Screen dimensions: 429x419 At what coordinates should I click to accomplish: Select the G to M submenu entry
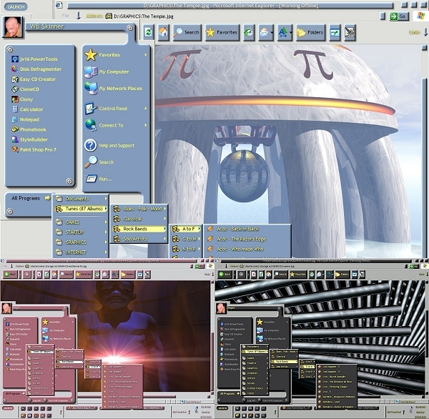[x=187, y=239]
